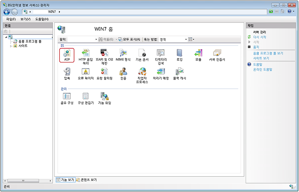Screen dimensions: 299x192
Task: Collapse the server root tree node
Action: pos(6,37)
